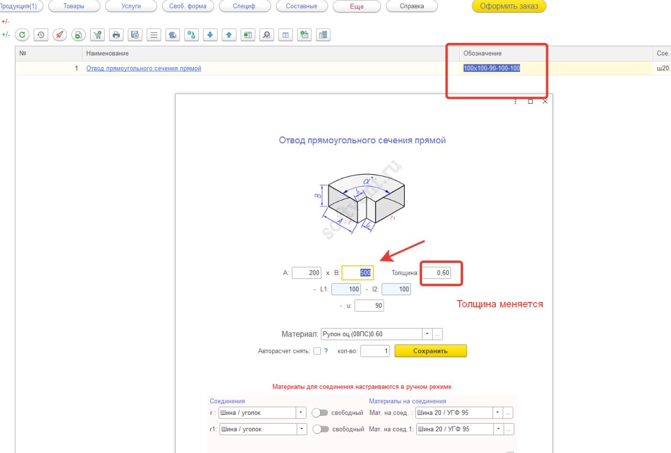Click the Сохранить button

pyautogui.click(x=430, y=351)
